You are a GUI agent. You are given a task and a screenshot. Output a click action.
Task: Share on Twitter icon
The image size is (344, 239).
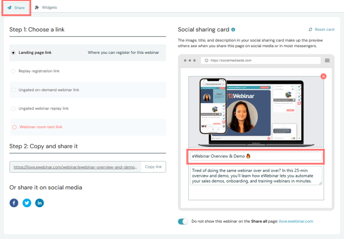[x=27, y=203]
